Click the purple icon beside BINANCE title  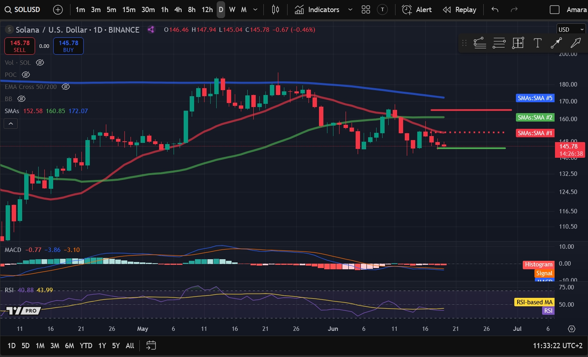coord(151,29)
